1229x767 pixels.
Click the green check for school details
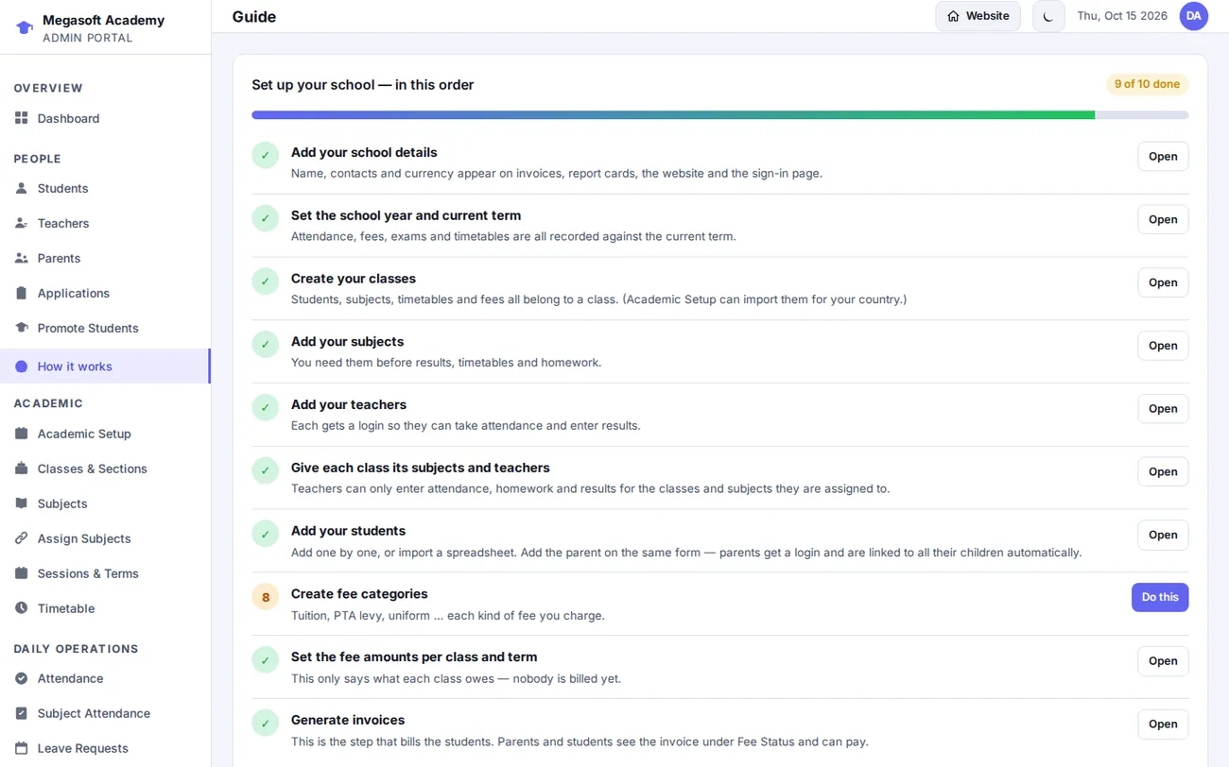(x=265, y=156)
